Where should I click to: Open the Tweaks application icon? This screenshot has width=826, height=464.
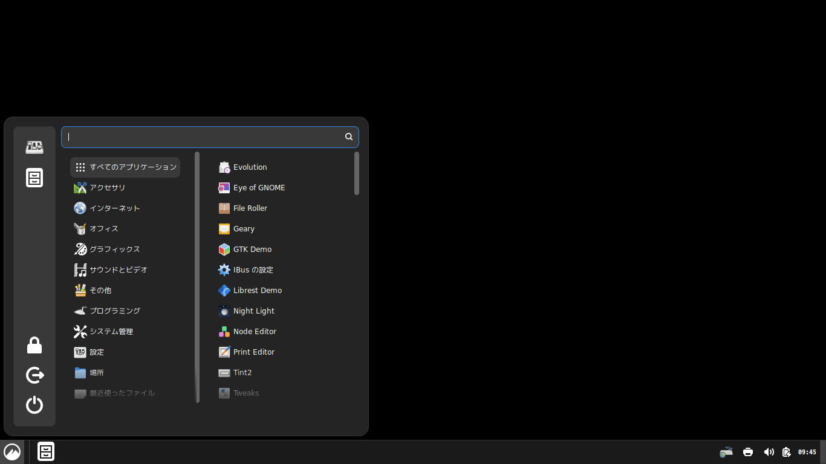click(x=224, y=393)
